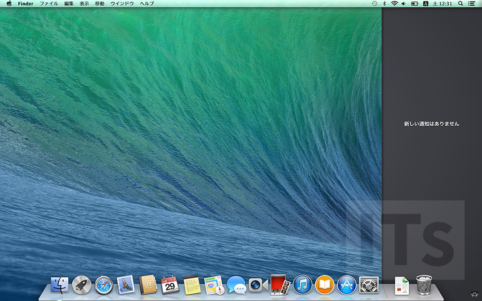Open Spotlight search

(461, 4)
